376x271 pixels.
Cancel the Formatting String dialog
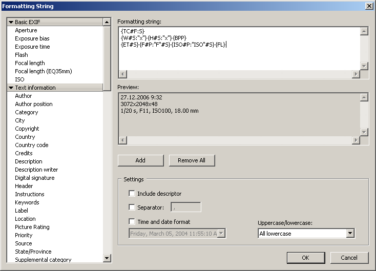click(349, 258)
